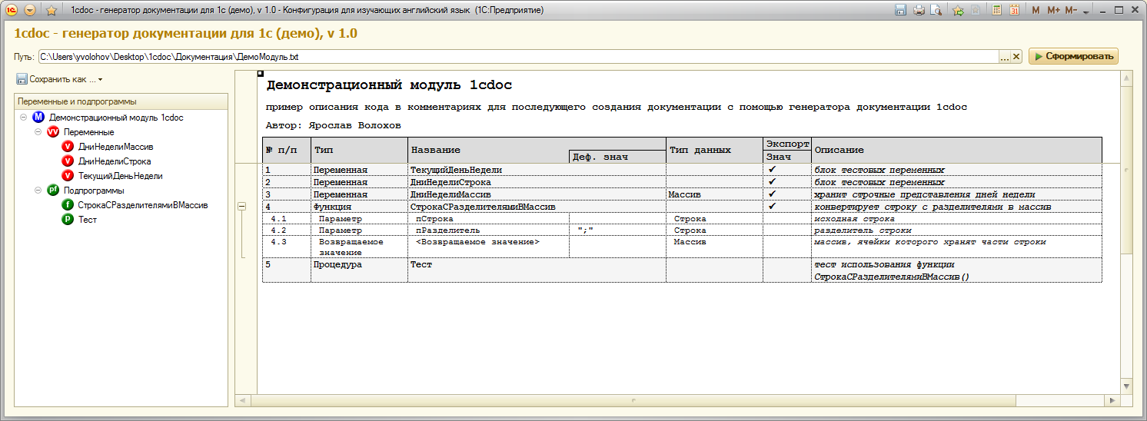Click the vertical scrollbar down arrow
1147x421 pixels.
coord(1126,386)
